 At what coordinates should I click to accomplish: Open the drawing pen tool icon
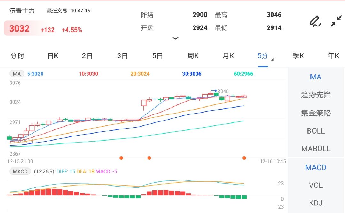point(315,21)
